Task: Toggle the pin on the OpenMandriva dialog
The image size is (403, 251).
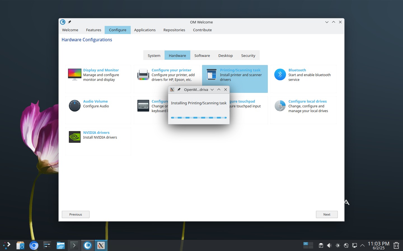Action: (179, 90)
